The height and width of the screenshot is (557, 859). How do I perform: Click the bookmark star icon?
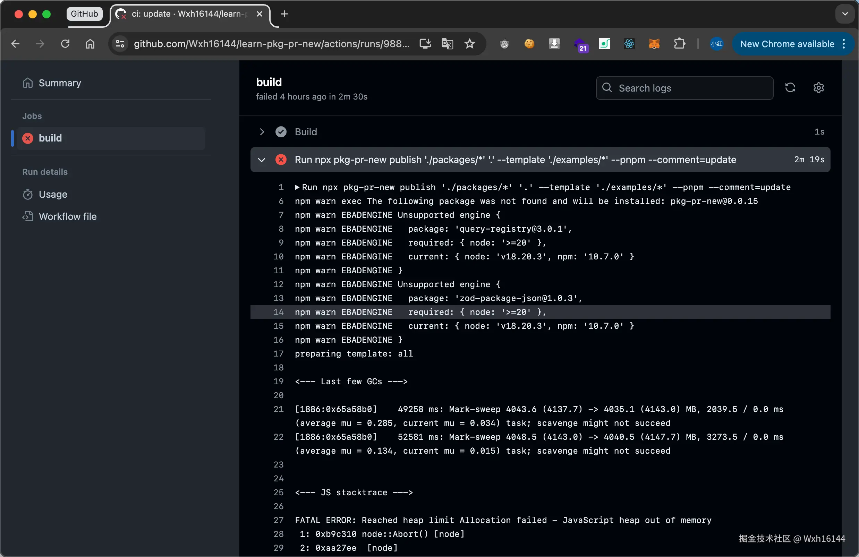pyautogui.click(x=469, y=44)
